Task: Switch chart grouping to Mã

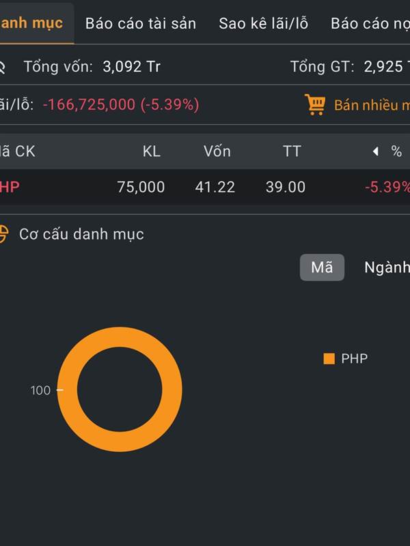Action: click(322, 268)
